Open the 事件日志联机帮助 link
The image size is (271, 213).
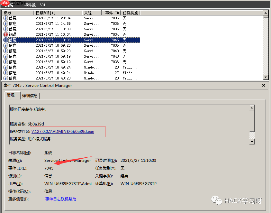point(61,199)
